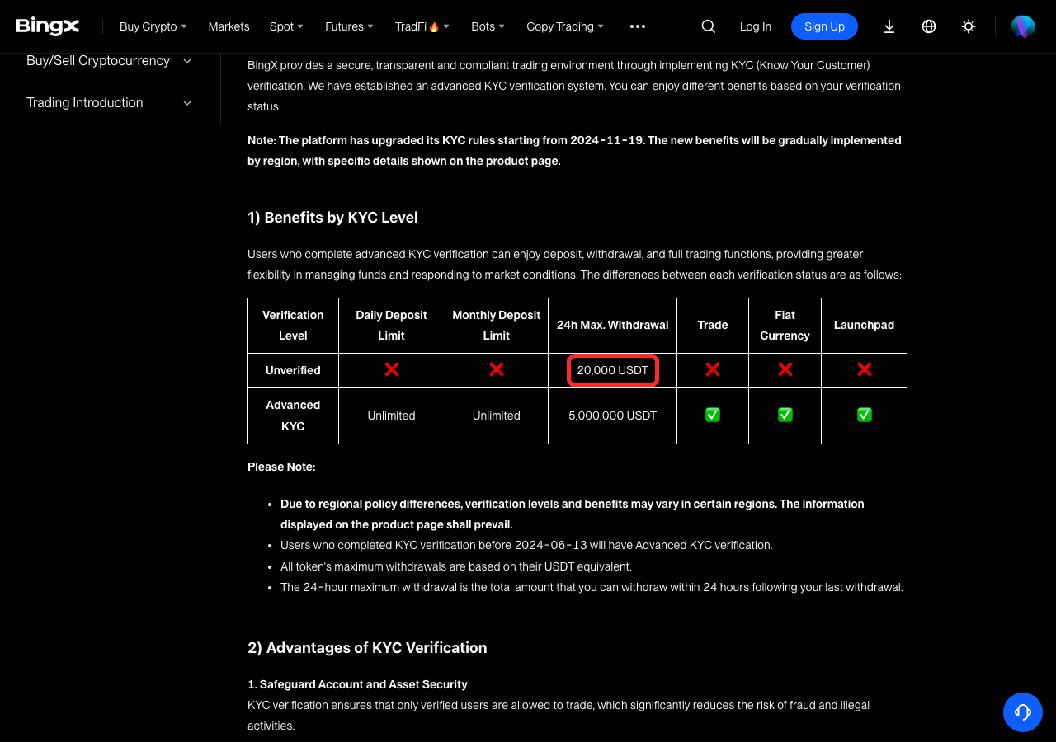
Task: Open the language globe icon
Action: (929, 26)
